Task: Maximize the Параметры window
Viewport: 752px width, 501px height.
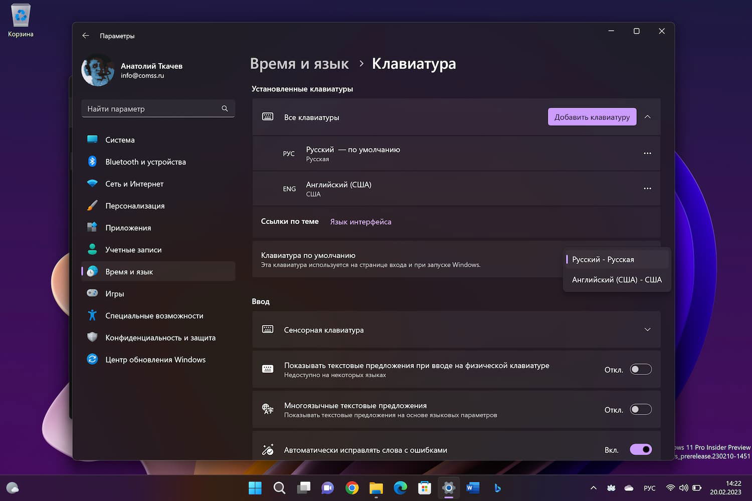Action: (x=637, y=31)
